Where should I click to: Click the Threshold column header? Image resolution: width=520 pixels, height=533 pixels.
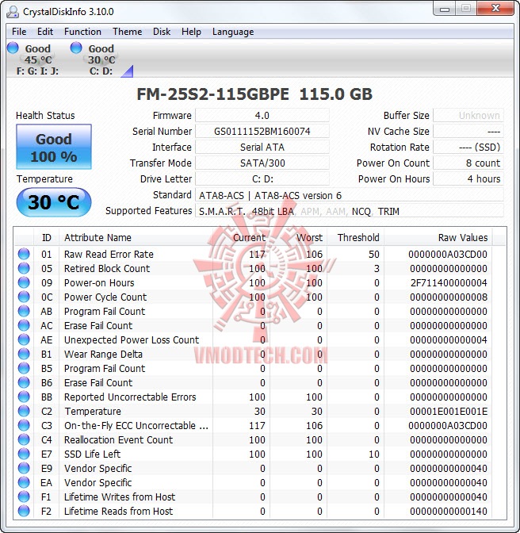coord(356,237)
